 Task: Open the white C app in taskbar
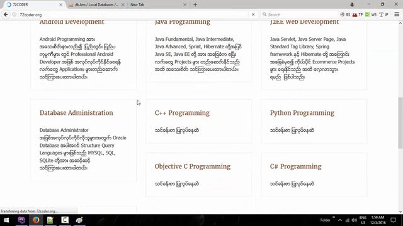[x=65, y=220]
